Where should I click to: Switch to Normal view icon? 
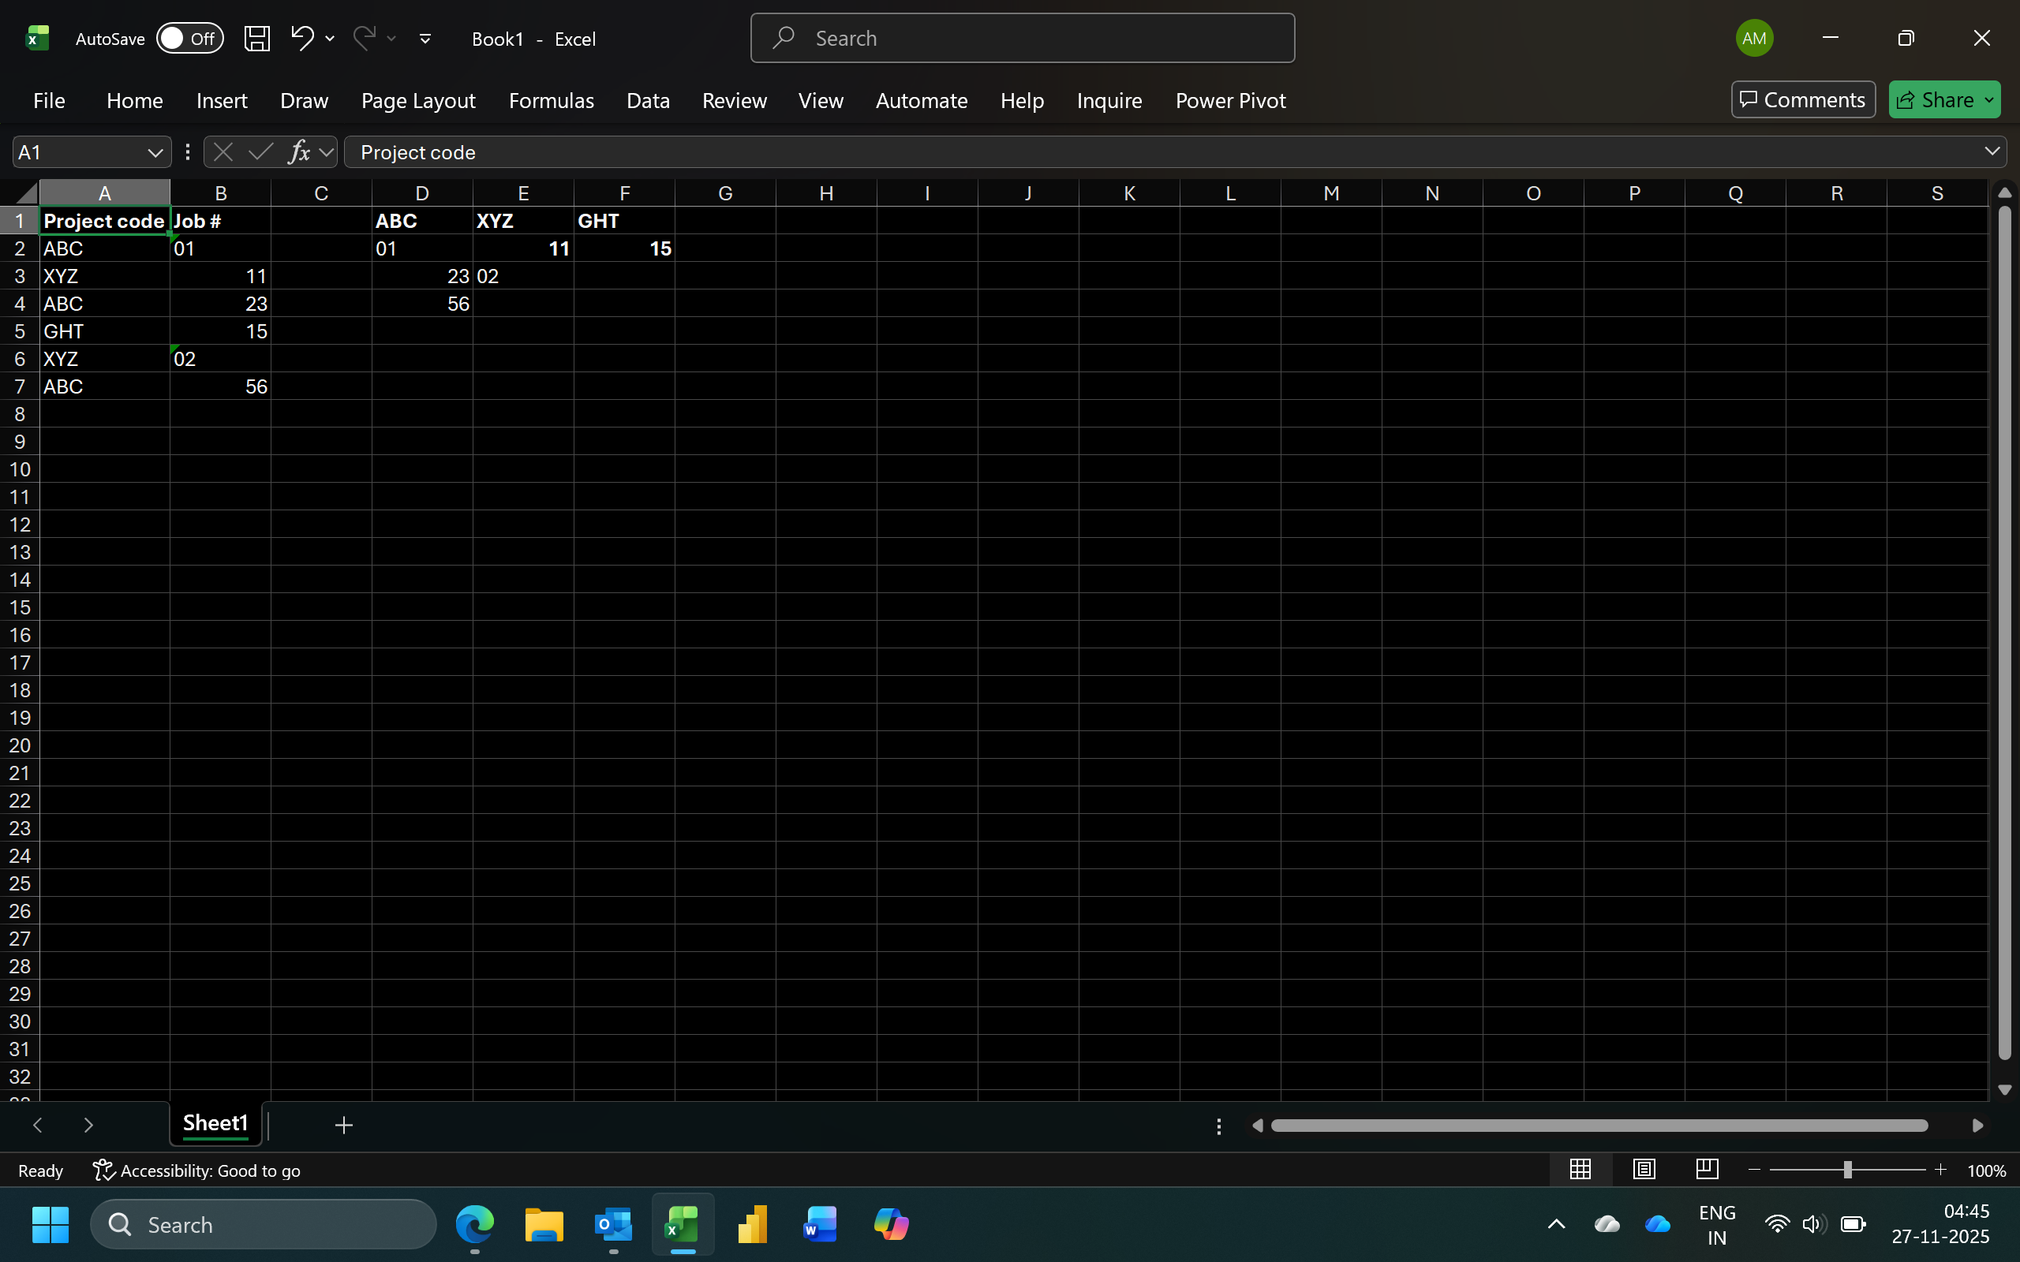pos(1580,1170)
